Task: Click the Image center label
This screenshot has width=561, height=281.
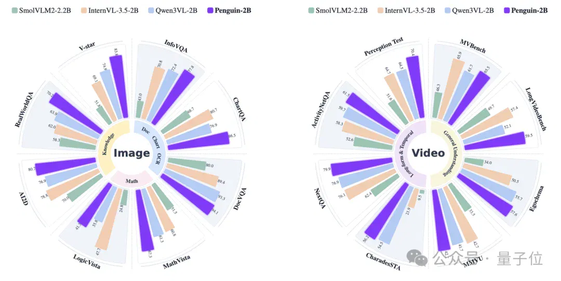Action: click(x=131, y=153)
